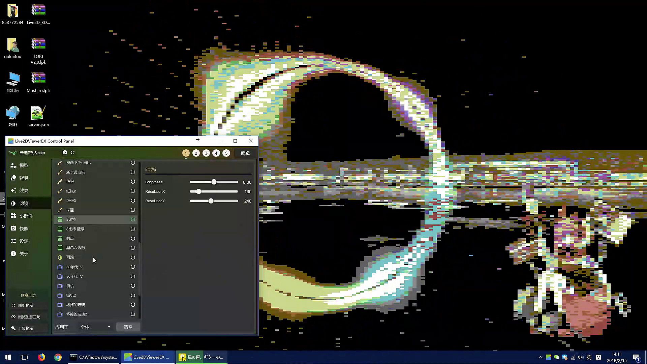Screen dimensions: 647x364
Task: Click the 编辑 (Edit) button
Action: [x=245, y=153]
